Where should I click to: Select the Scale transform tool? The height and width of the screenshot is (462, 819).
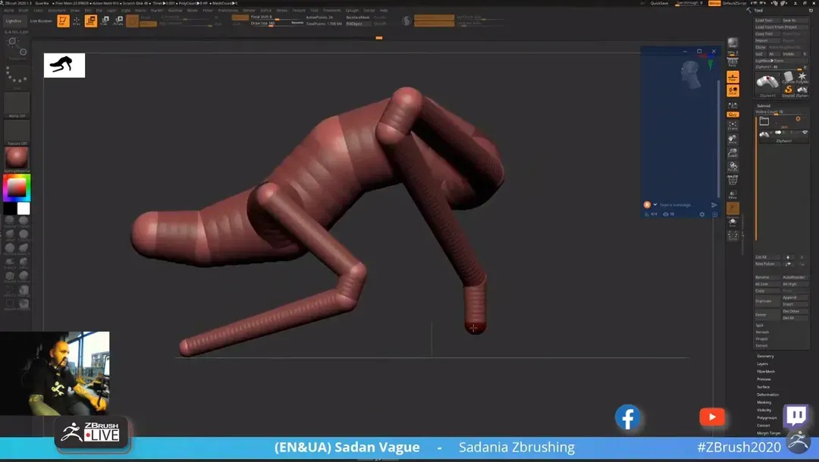(x=105, y=20)
